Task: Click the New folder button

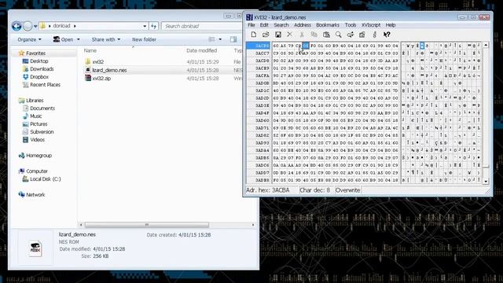Action: tap(144, 39)
